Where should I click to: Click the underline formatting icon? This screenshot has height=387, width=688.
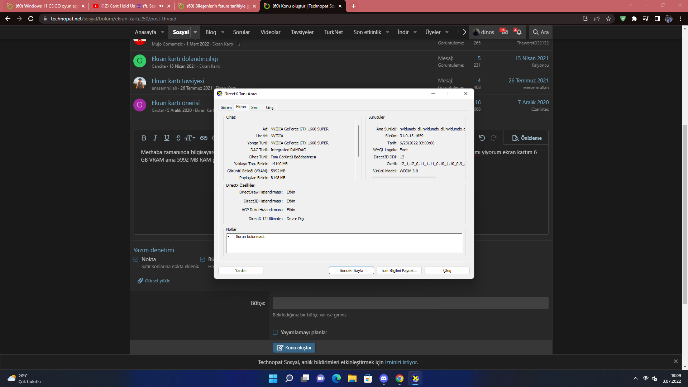[167, 138]
